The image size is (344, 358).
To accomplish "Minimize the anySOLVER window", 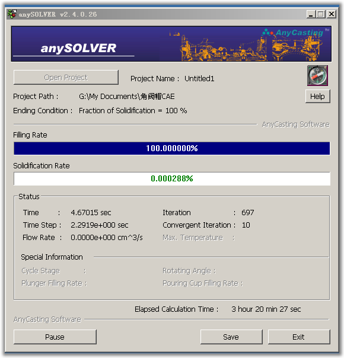I will (x=311, y=14).
